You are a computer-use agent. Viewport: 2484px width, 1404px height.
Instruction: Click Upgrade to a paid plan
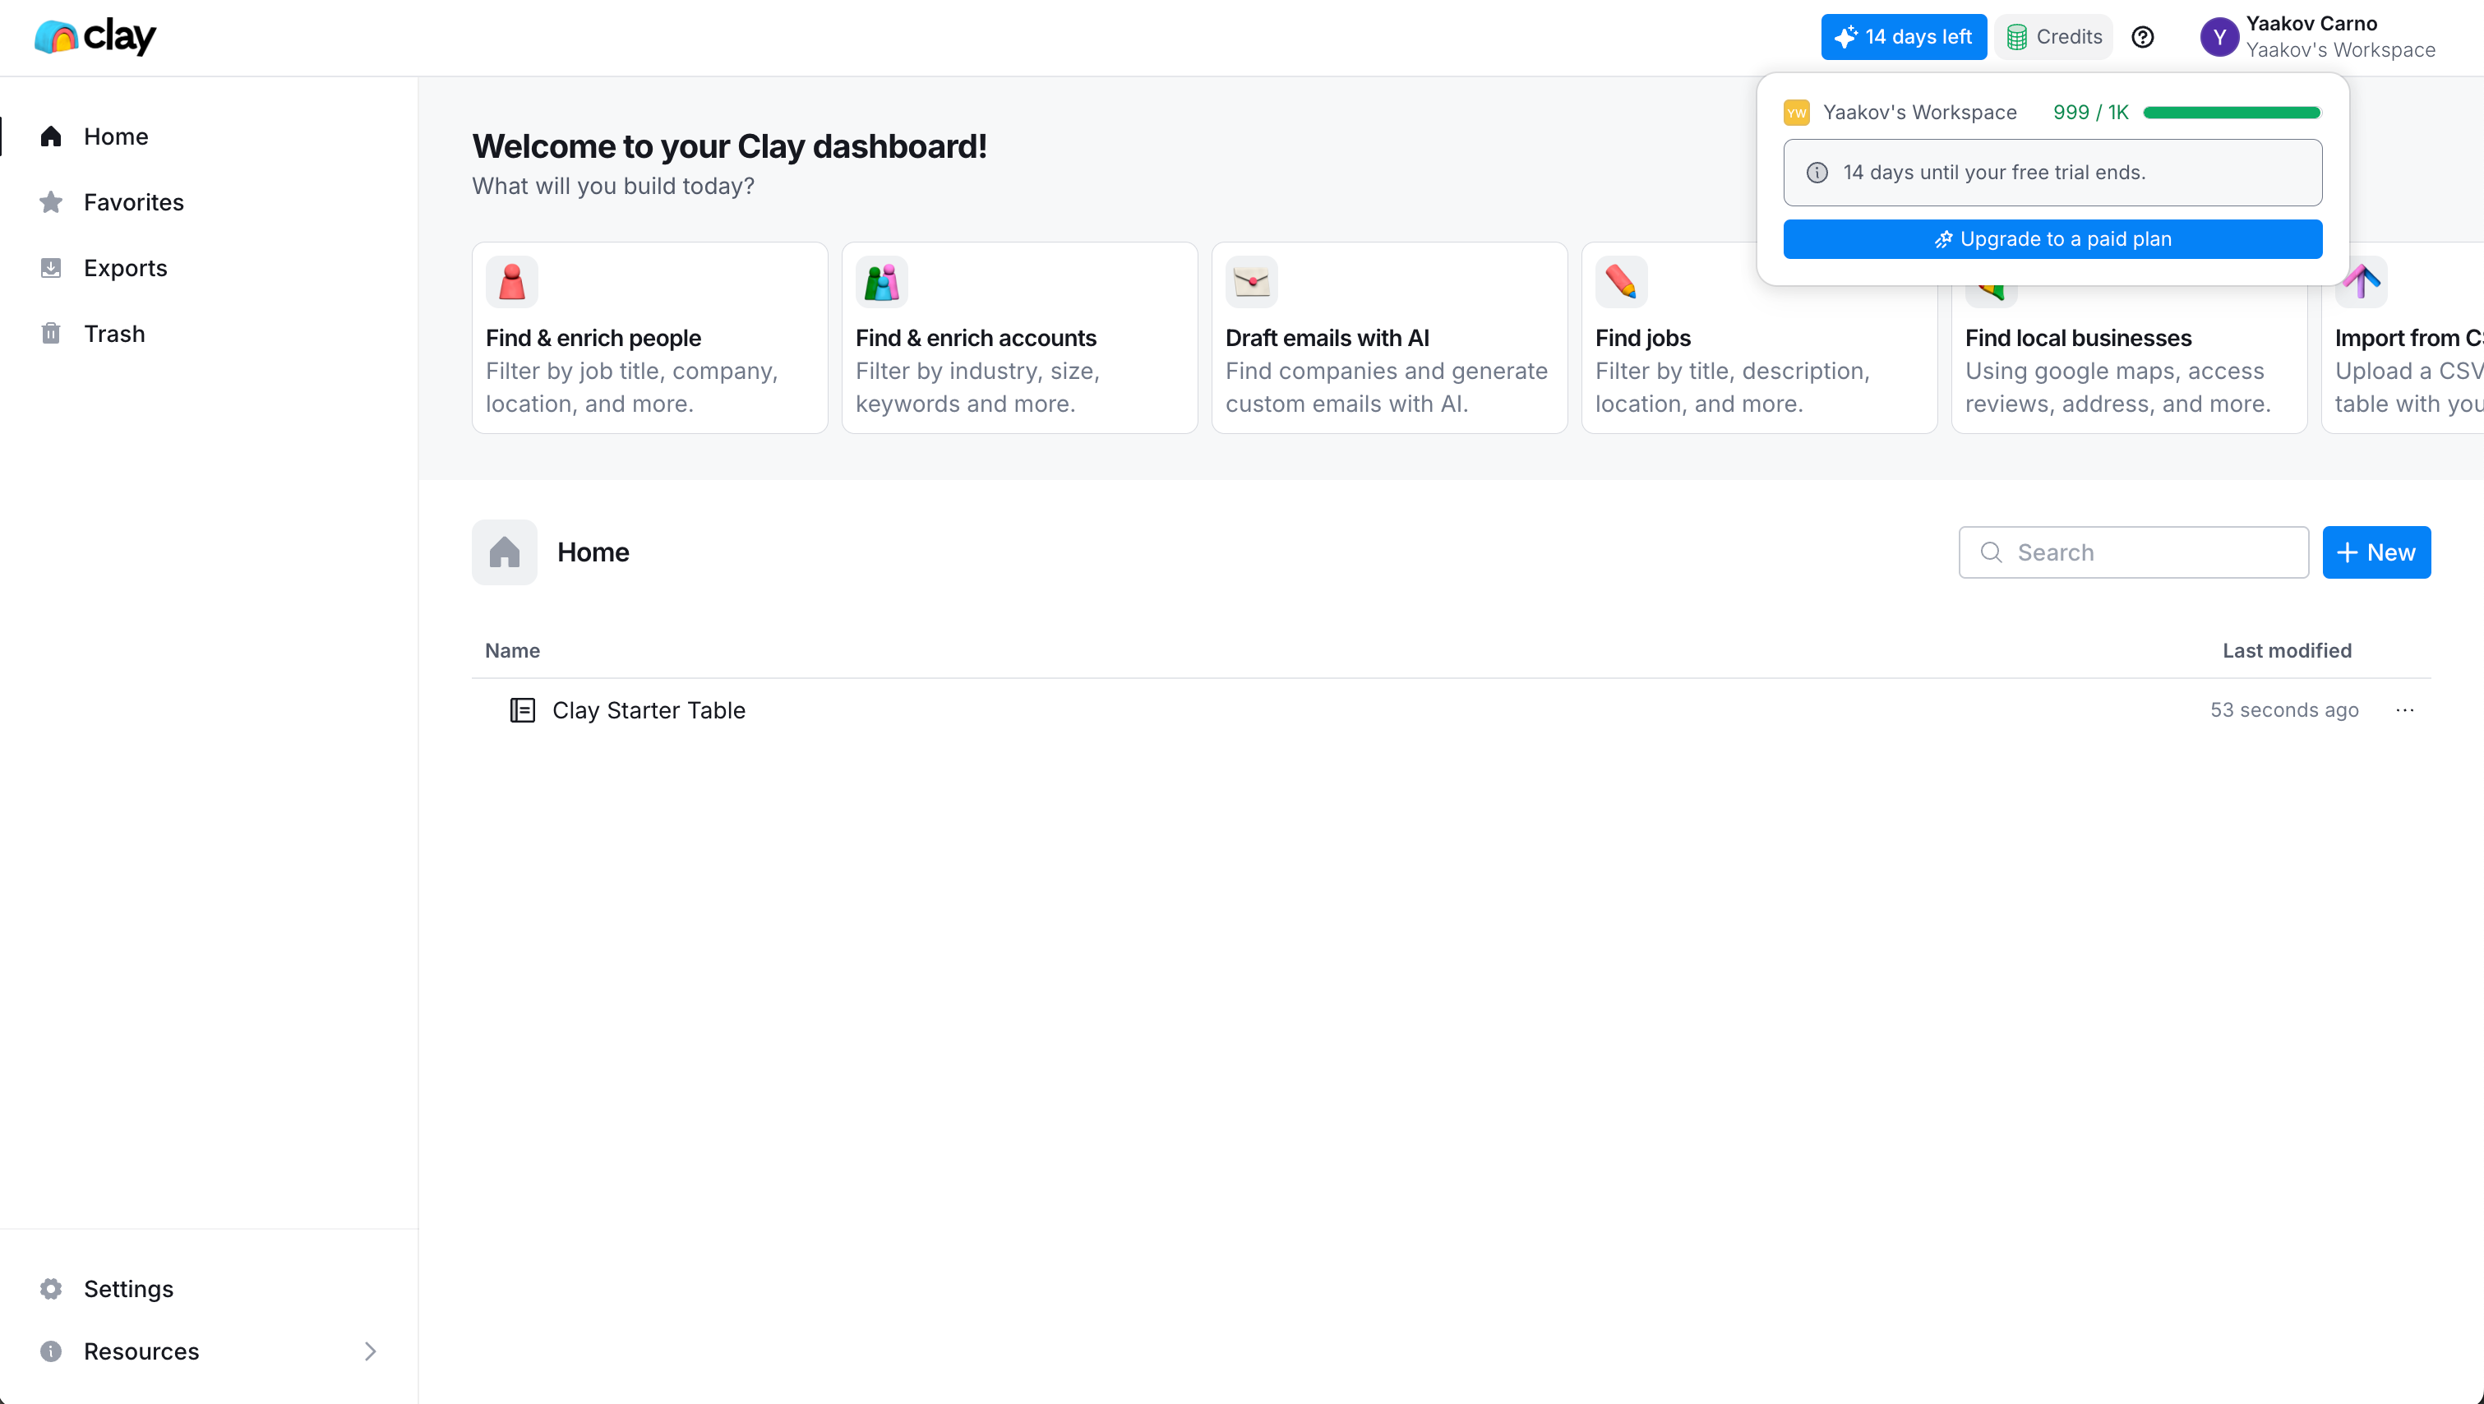[2052, 239]
